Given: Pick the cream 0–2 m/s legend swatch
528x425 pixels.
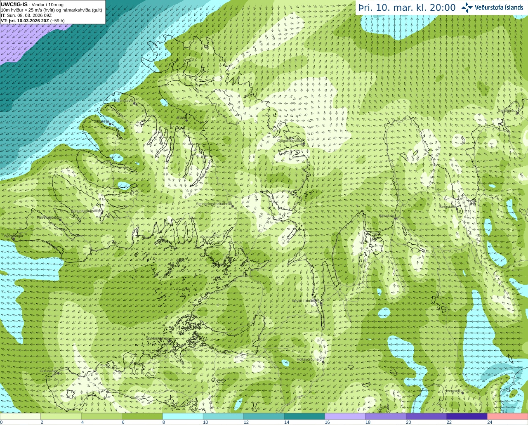Looking at the screenshot, I should [20, 416].
